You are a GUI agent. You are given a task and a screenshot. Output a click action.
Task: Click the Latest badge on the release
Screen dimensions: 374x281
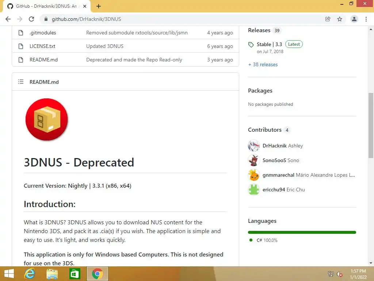pos(294,44)
